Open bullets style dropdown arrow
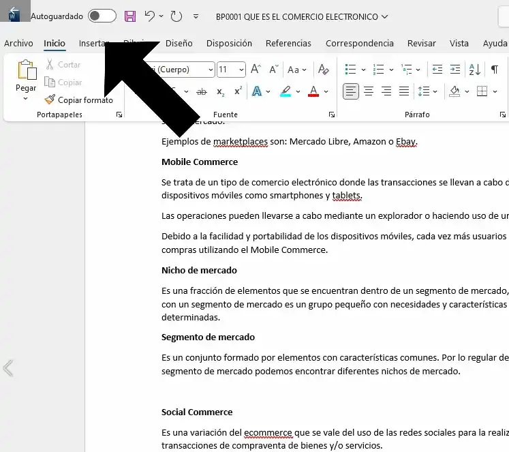 coord(364,70)
